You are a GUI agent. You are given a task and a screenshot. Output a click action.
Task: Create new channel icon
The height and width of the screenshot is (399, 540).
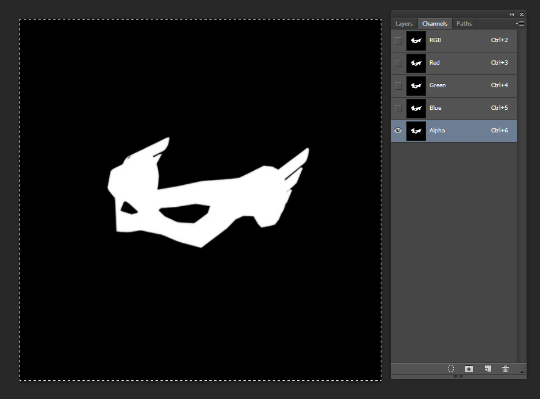pyautogui.click(x=488, y=368)
